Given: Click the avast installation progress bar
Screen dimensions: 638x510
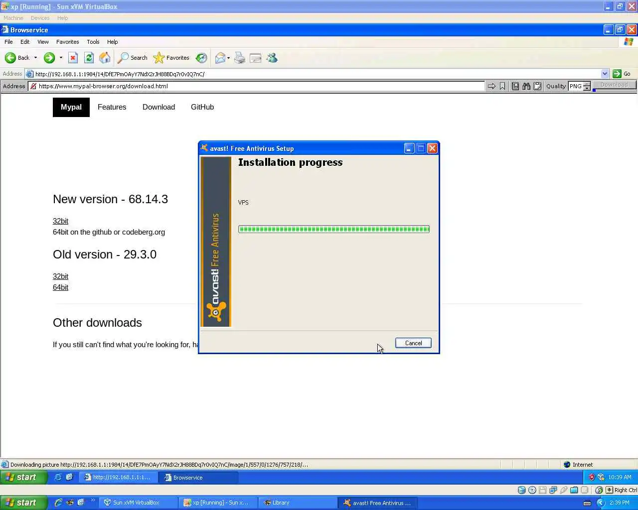Looking at the screenshot, I should [x=333, y=229].
